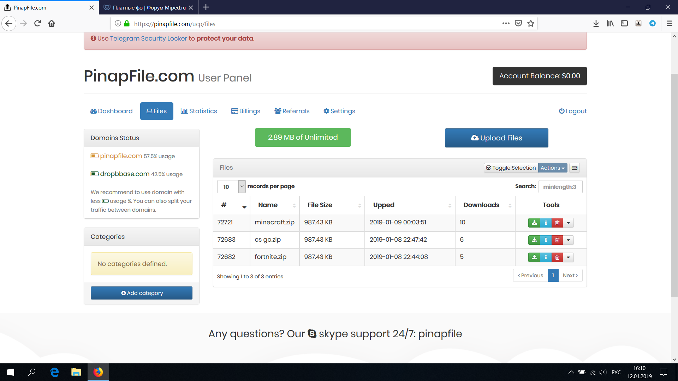Viewport: 678px width, 381px height.
Task: Toggle selection of all files
Action: point(511,168)
